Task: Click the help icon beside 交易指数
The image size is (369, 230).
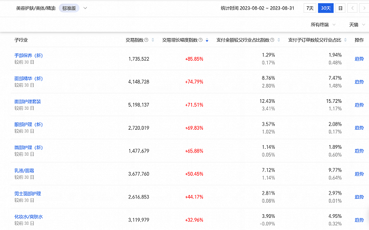Action: (146, 40)
